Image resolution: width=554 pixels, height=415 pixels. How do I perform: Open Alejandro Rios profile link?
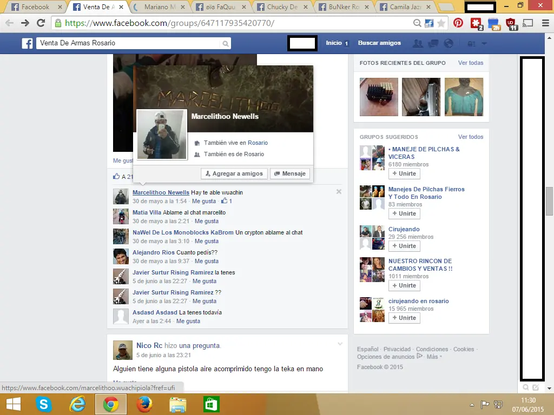pyautogui.click(x=153, y=252)
